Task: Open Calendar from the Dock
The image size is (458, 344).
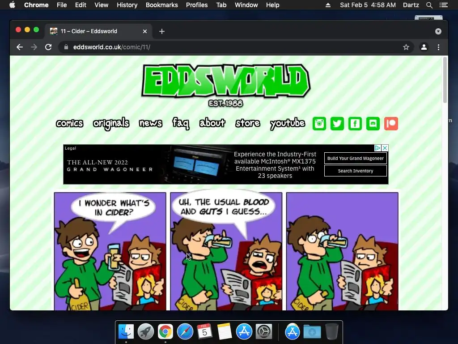Action: (204, 331)
